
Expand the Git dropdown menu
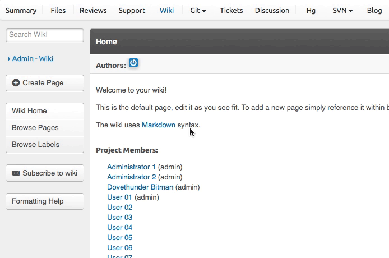(198, 10)
